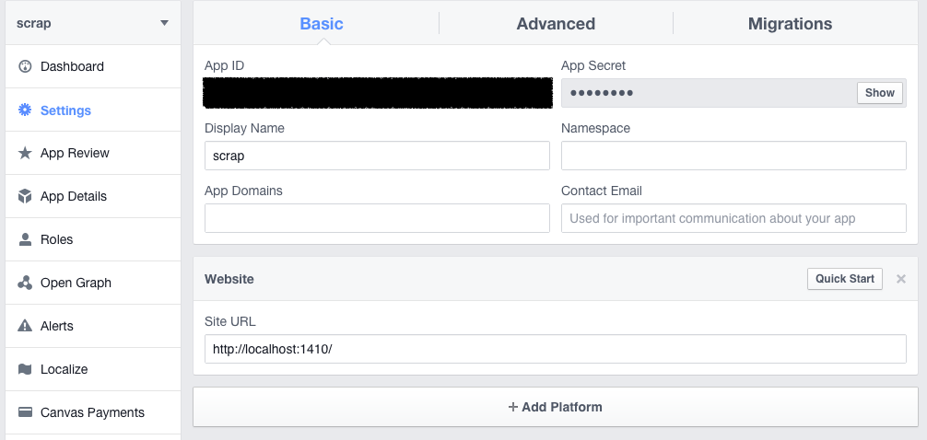Image resolution: width=927 pixels, height=440 pixels.
Task: Click the Alerts warning triangle icon
Action: 25,326
